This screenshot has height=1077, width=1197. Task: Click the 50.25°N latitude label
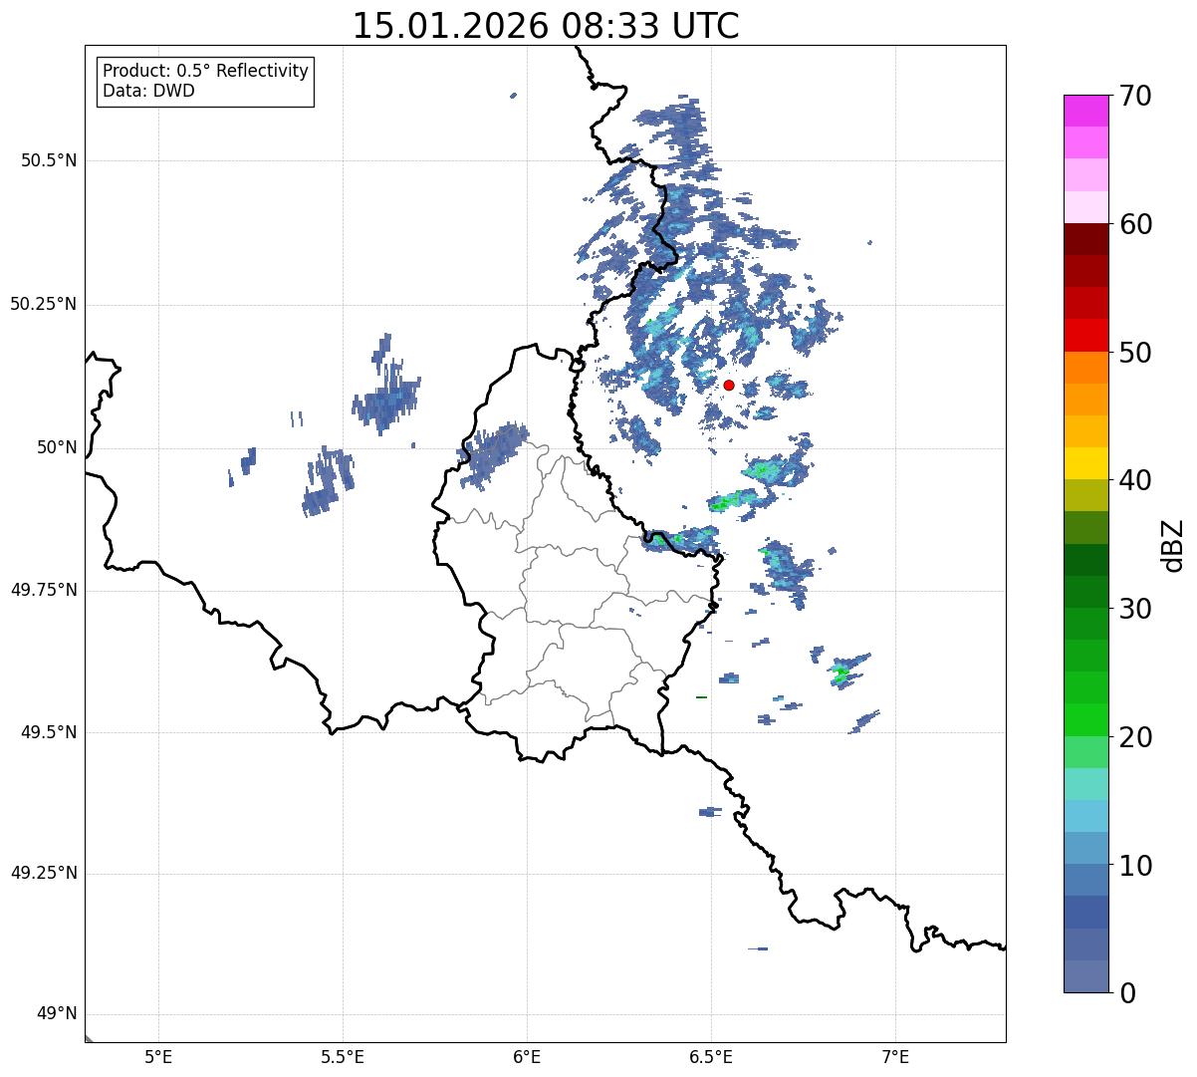pyautogui.click(x=44, y=305)
